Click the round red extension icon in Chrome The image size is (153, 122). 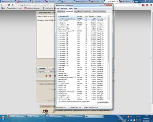click(147, 5)
